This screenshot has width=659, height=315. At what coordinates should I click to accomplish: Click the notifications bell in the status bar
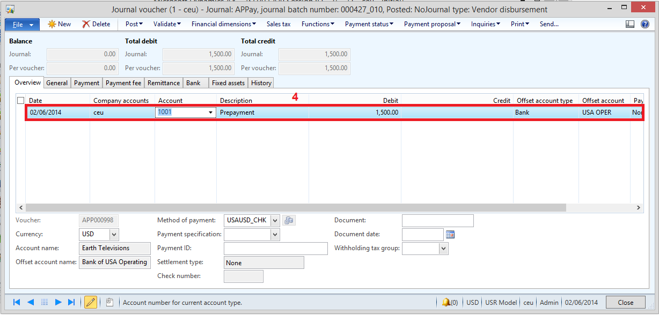(446, 302)
